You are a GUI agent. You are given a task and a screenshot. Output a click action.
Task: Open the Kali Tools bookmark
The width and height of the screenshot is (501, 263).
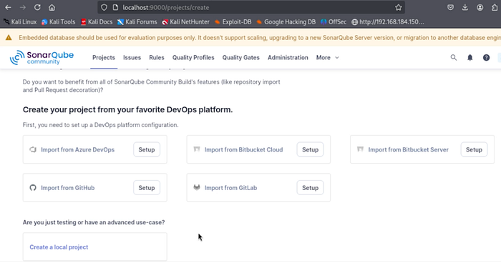coord(59,21)
